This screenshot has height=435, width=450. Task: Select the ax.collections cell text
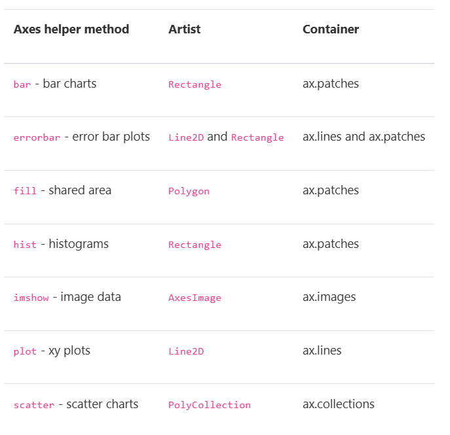(339, 404)
